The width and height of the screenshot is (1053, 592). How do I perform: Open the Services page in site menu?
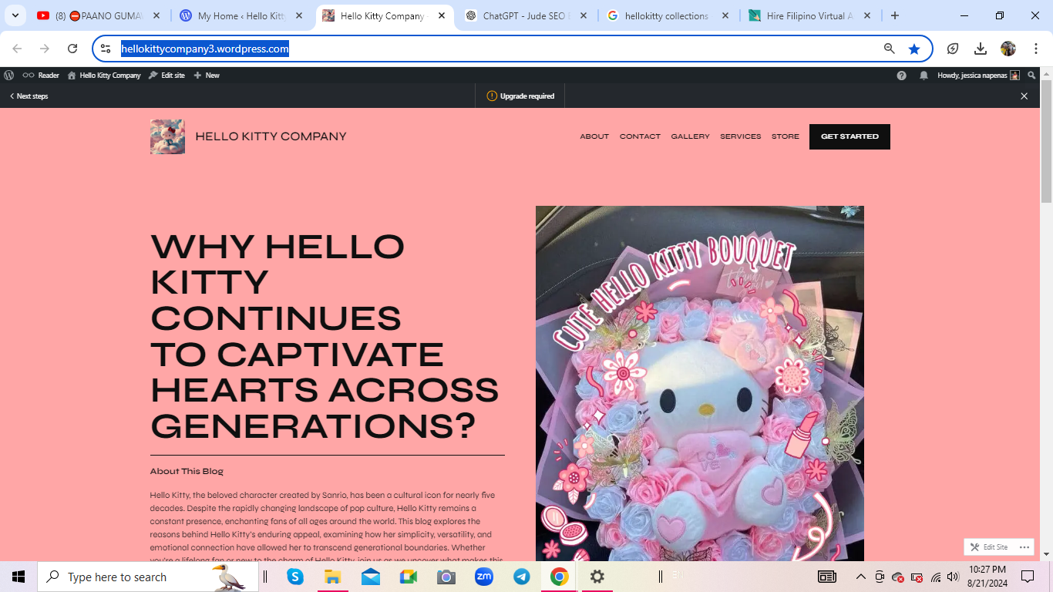tap(741, 136)
